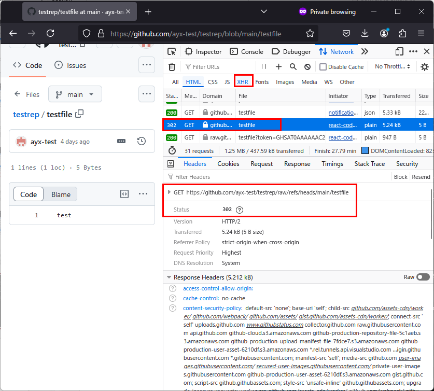Open the list all tabs chevron

(x=264, y=11)
